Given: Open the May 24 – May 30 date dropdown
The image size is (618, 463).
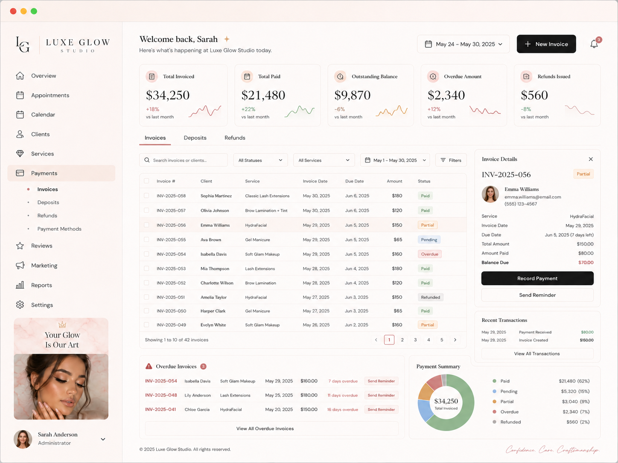Looking at the screenshot, I should click(x=463, y=44).
